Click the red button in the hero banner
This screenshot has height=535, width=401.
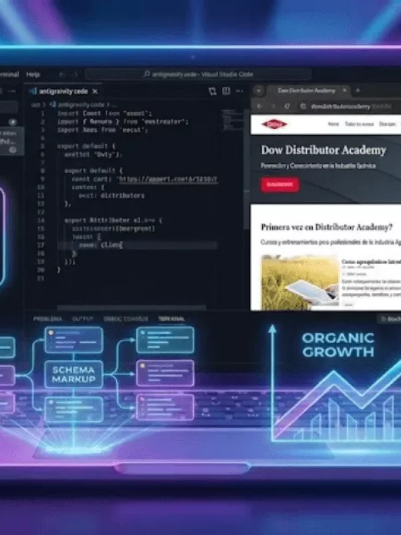(280, 185)
